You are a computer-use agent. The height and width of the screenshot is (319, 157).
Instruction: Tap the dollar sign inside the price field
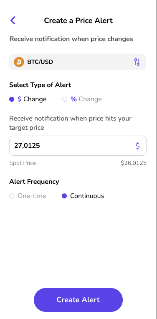point(137,146)
